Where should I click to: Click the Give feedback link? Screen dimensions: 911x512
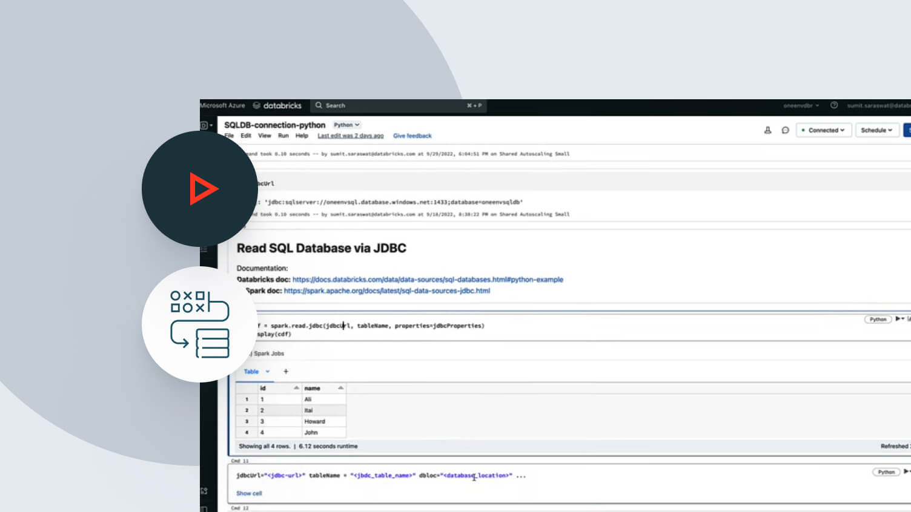click(x=412, y=136)
